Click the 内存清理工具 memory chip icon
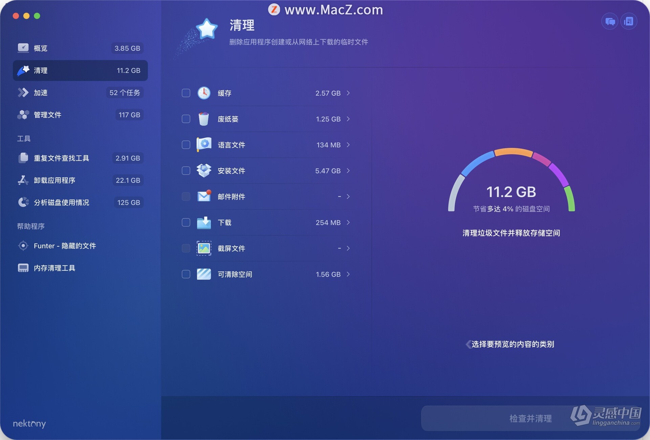This screenshot has width=650, height=440. (23, 268)
